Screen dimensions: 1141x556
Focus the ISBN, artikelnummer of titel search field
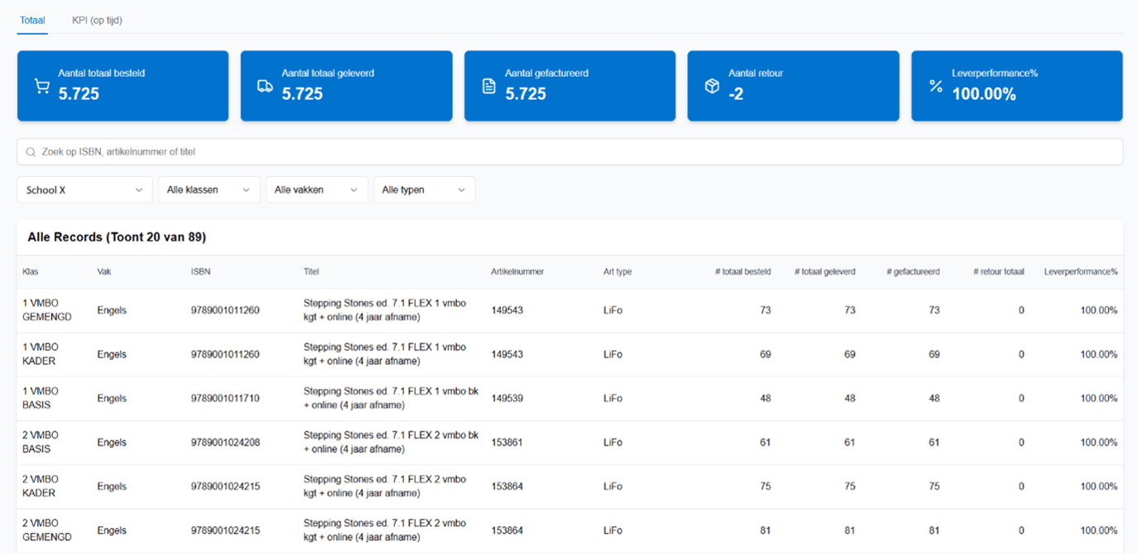point(570,152)
